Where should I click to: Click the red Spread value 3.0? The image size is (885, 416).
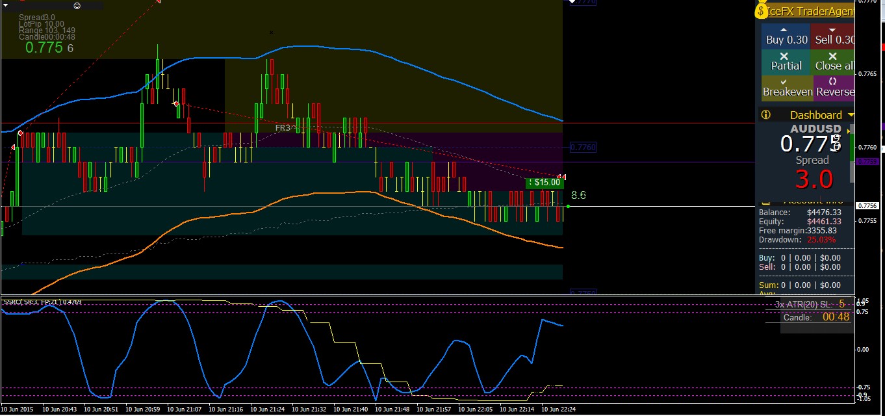tap(814, 179)
